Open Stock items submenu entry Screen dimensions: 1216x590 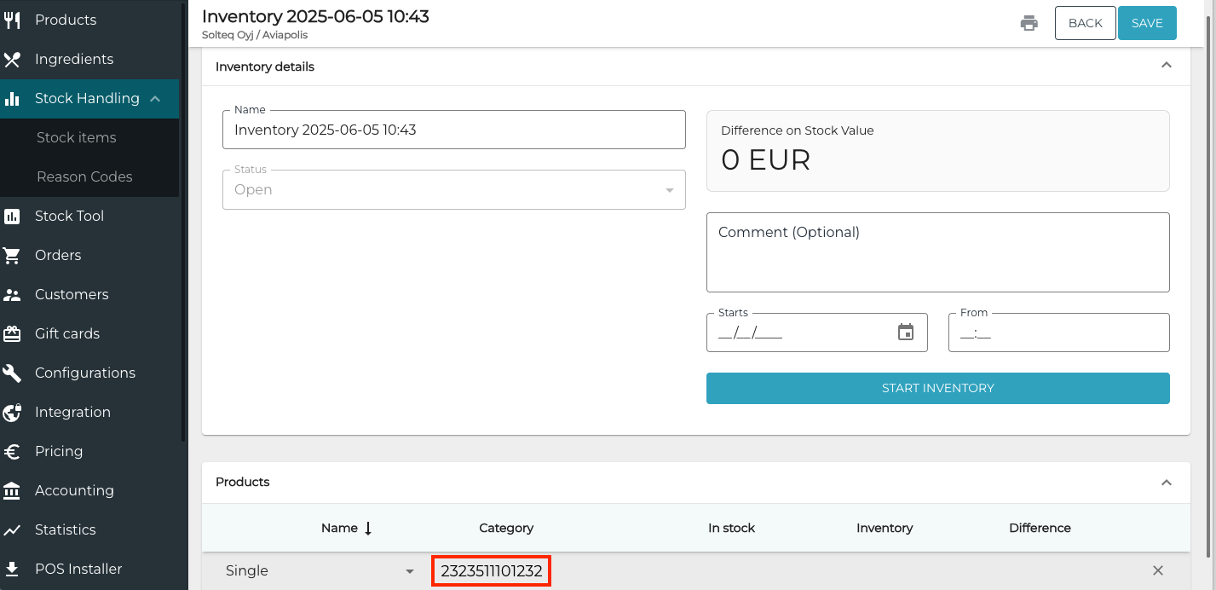(x=76, y=137)
